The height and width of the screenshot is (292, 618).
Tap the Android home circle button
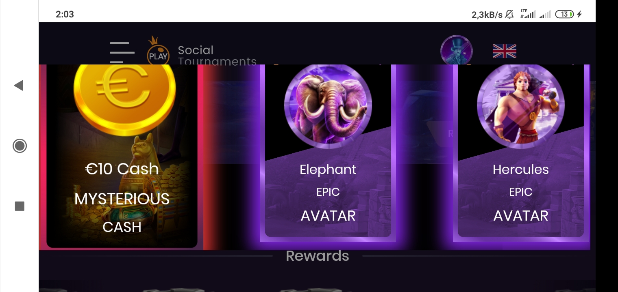20,146
